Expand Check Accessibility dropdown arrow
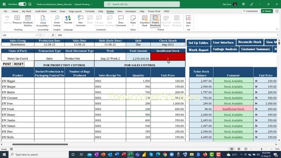Screen dimensions: 281x158 (x=49, y=25)
